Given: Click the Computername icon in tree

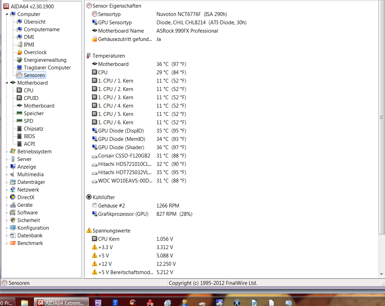Looking at the screenshot, I should pos(19,29).
